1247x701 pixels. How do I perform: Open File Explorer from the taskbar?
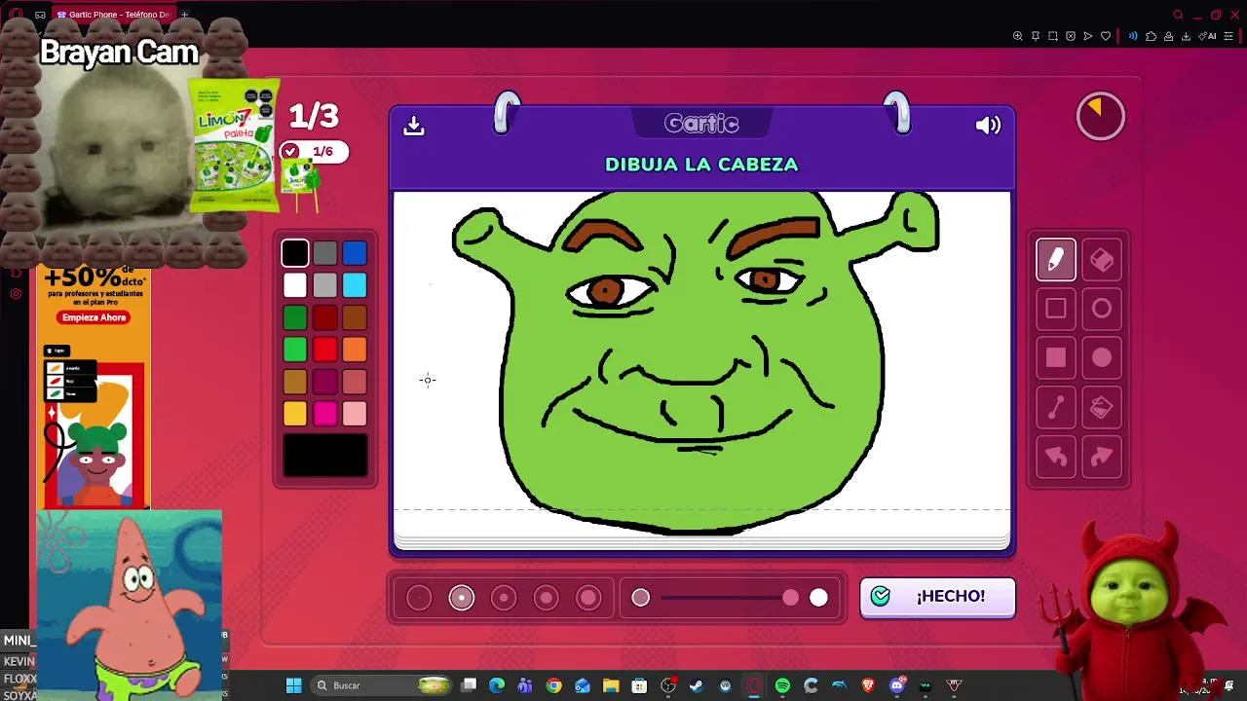pyautogui.click(x=611, y=685)
